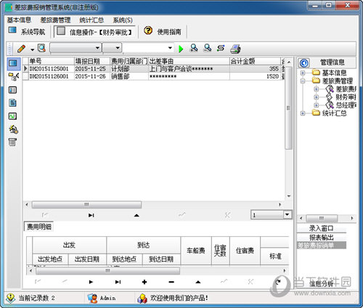Click the document icon in left sidebar
The image size is (363, 308).
coord(12,103)
